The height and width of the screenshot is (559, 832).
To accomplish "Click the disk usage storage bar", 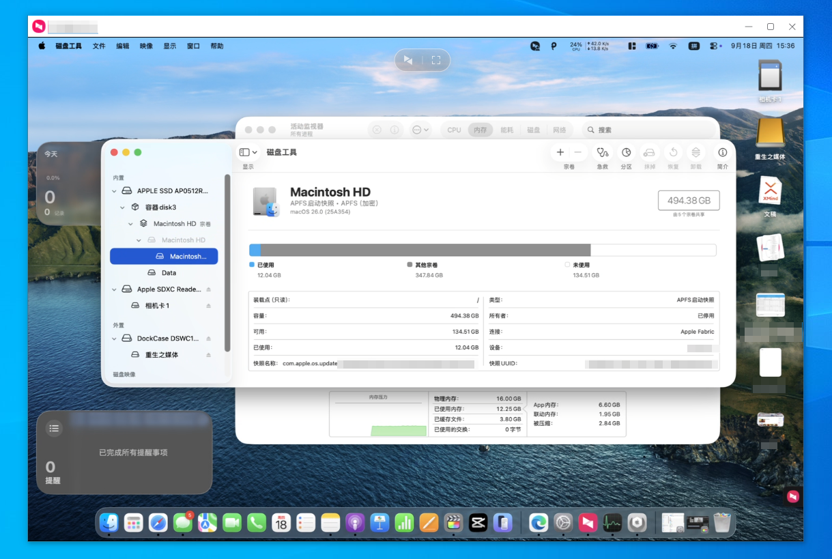I will coord(482,250).
